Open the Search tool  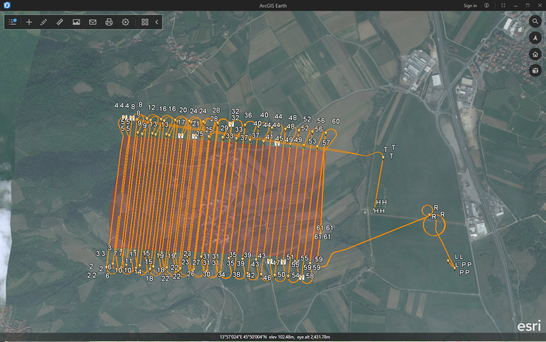(535, 21)
